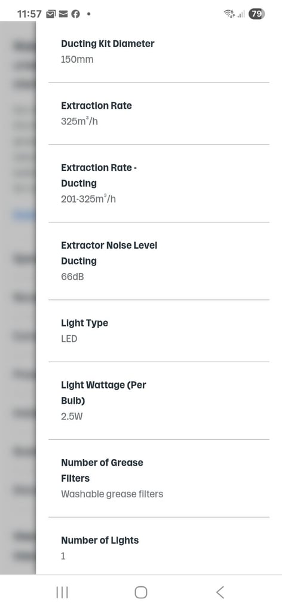Viewport: 282px width, 612px height.
Task: Tap the Facebook notification icon
Action: [76, 14]
